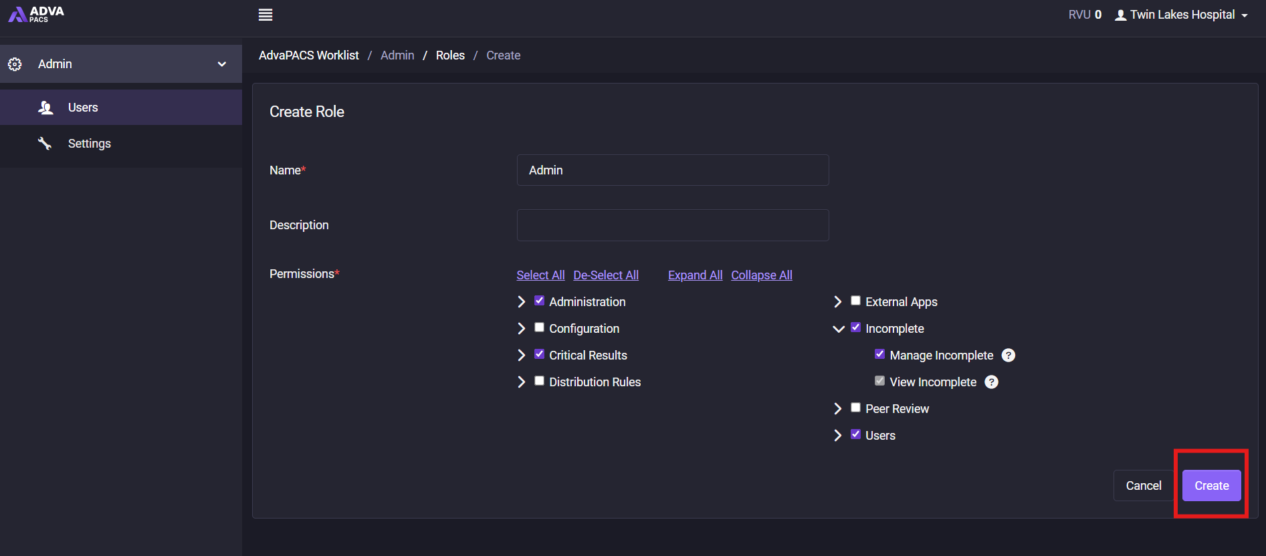Click the user profile icon
This screenshot has height=556, width=1266.
[1121, 15]
